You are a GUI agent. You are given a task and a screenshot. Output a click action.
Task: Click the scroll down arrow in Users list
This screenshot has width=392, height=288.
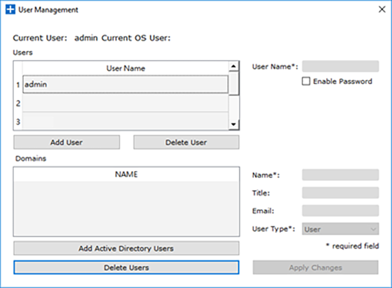point(234,124)
